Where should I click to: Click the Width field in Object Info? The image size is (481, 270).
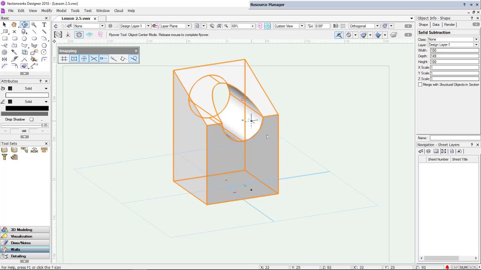coord(454,50)
